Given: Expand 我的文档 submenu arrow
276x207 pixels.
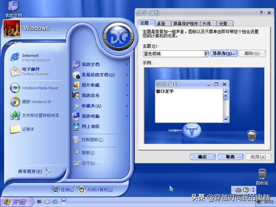Looking at the screenshot, I should point(127,64).
